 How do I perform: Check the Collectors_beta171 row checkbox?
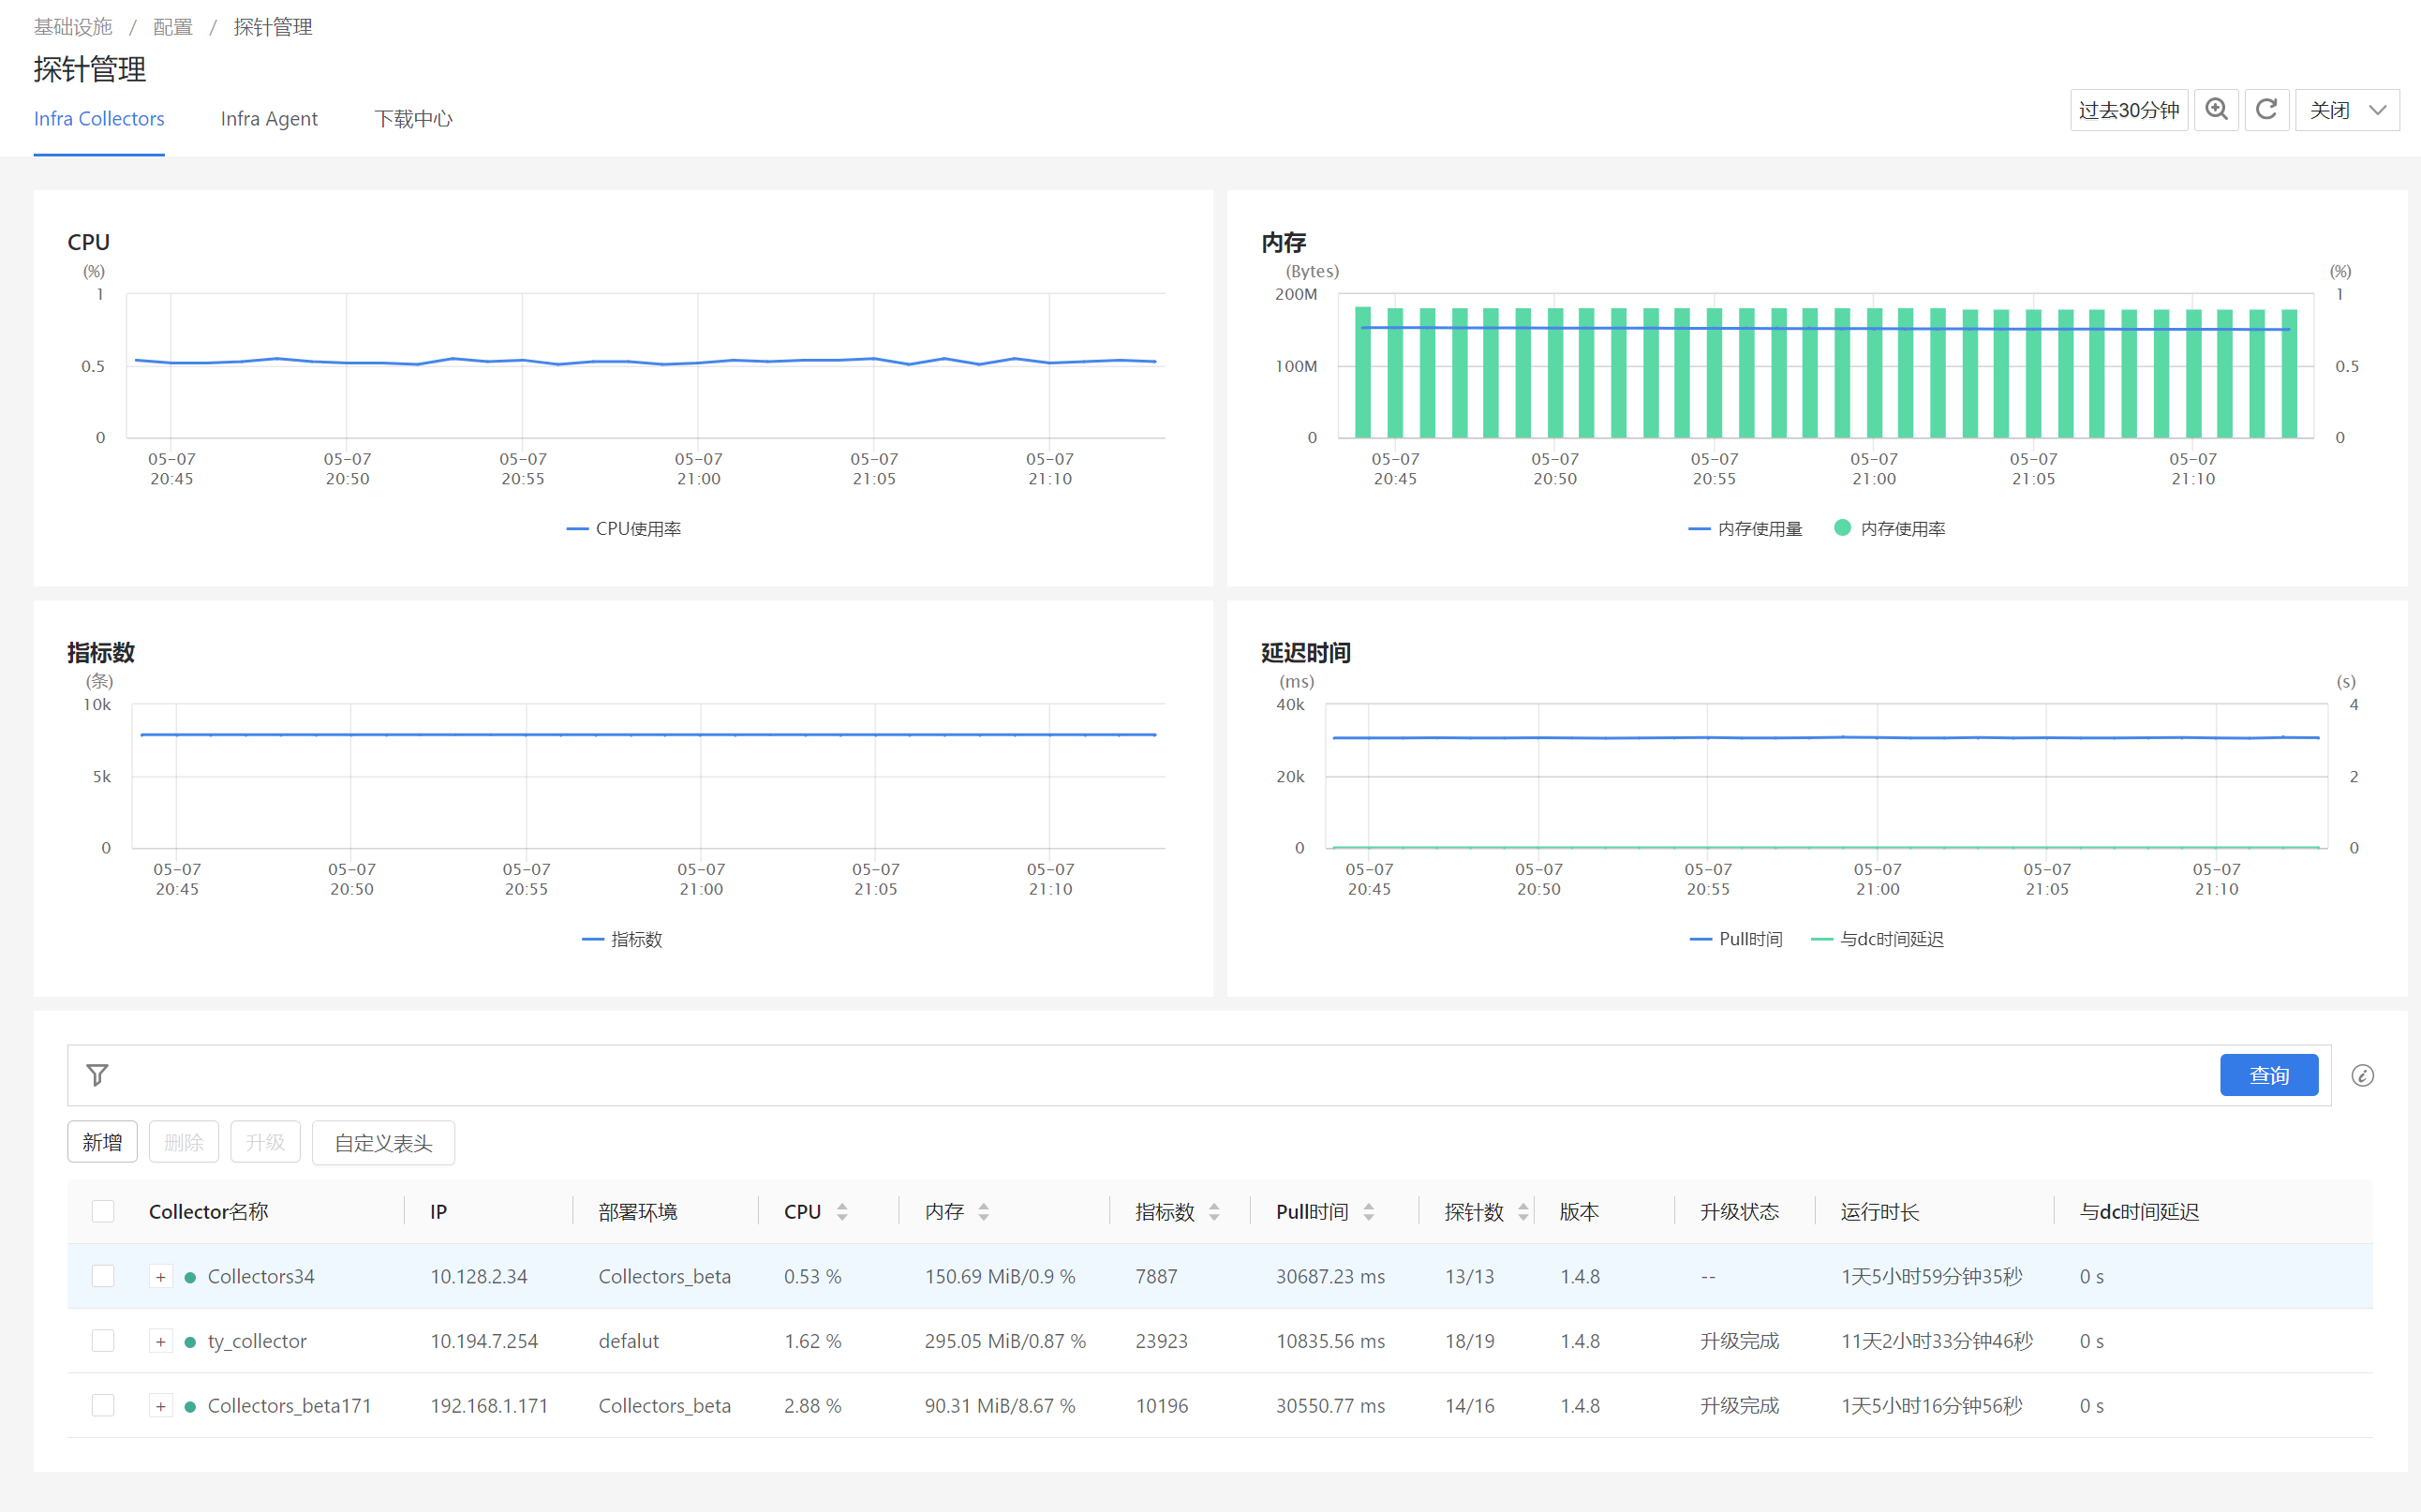tap(103, 1406)
